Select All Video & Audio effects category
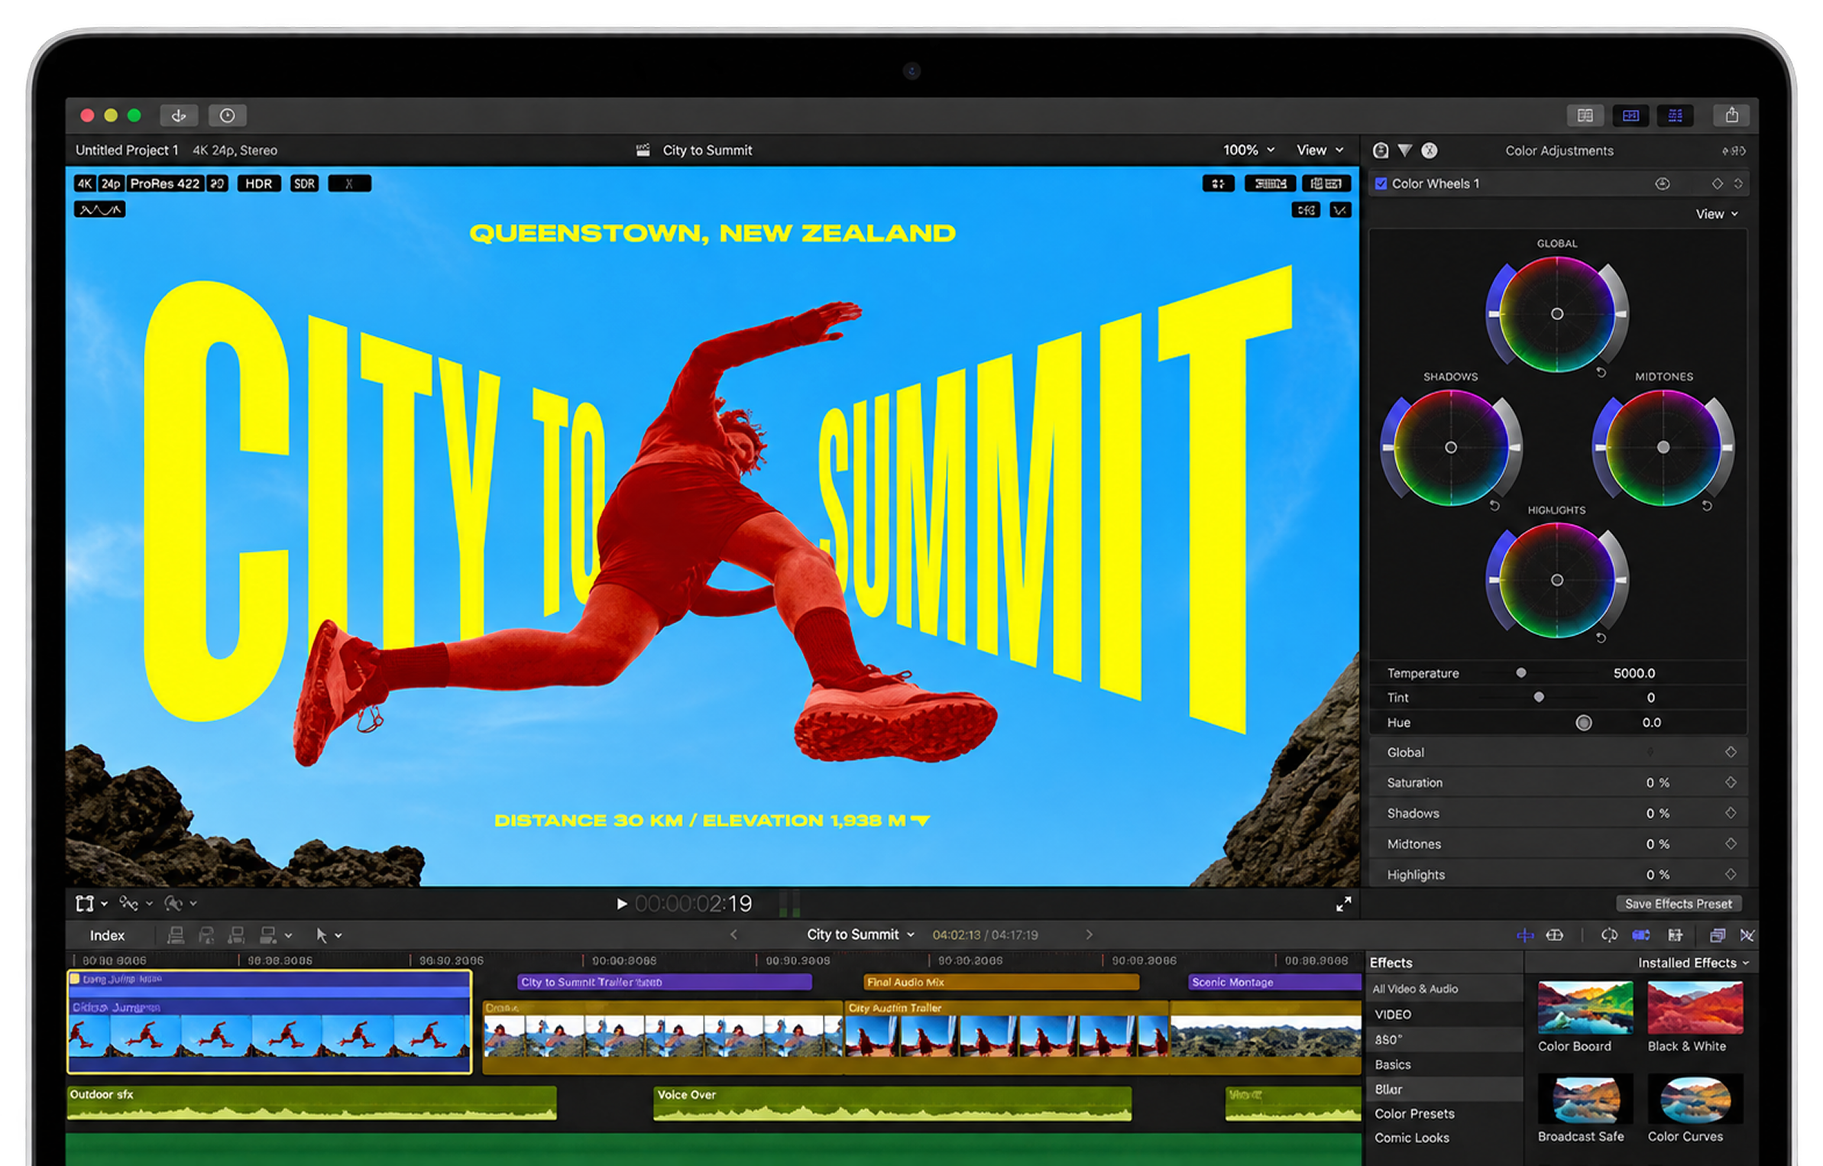The image size is (1823, 1166). 1443,989
